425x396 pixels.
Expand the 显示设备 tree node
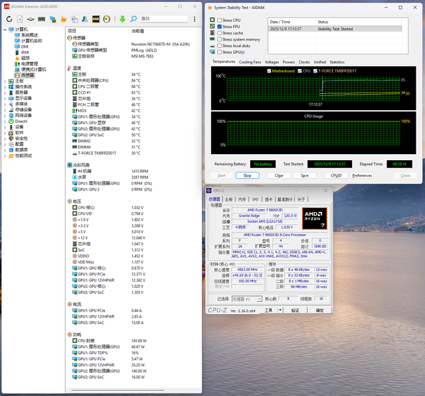tap(4, 98)
